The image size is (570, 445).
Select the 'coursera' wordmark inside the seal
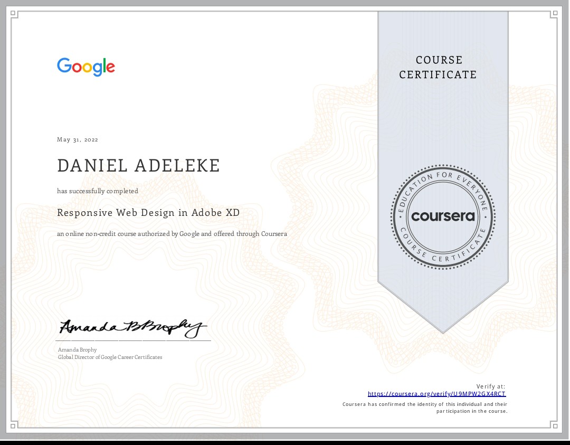click(x=442, y=216)
